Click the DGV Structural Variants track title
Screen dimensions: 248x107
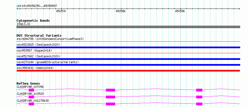(39, 35)
